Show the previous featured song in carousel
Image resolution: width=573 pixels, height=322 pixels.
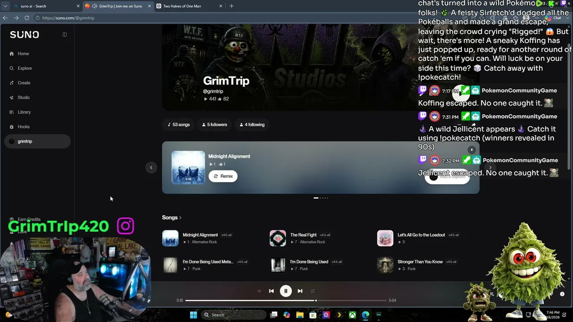(x=151, y=168)
